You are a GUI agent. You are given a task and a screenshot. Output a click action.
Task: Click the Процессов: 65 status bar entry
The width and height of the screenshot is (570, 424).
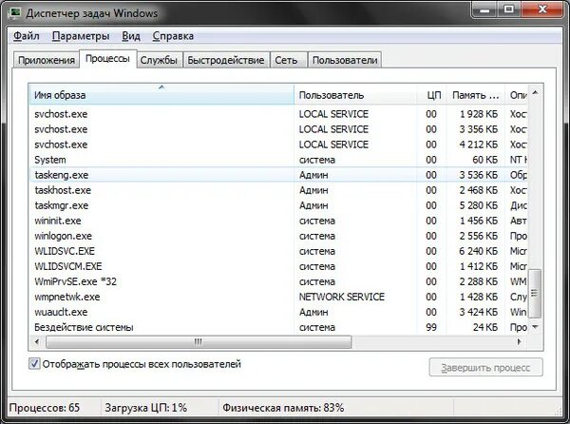(45, 408)
